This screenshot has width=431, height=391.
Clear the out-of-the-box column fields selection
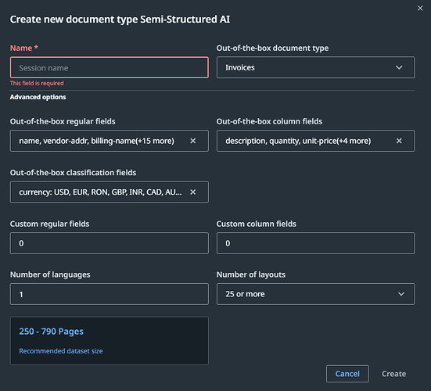pos(399,141)
